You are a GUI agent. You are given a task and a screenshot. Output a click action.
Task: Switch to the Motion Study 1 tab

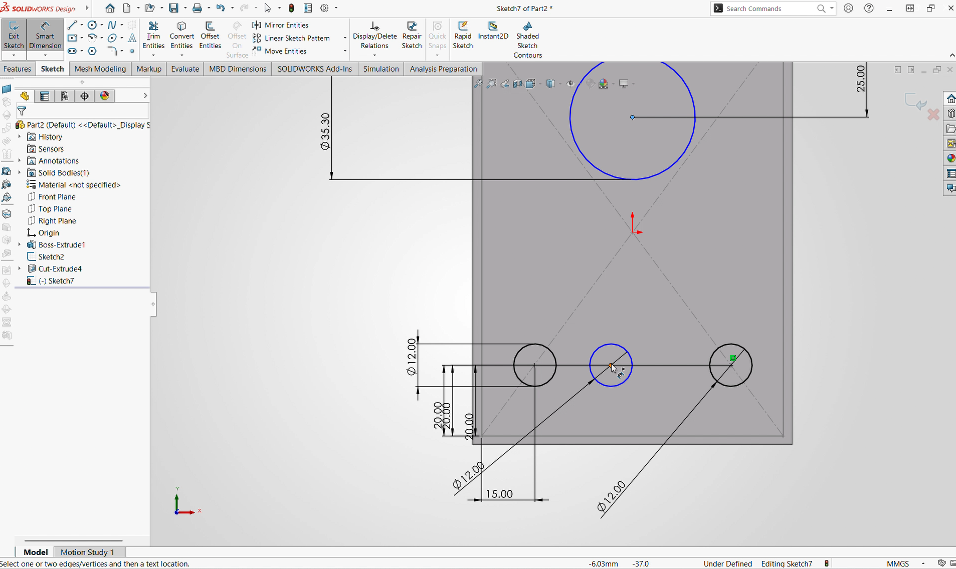87,552
